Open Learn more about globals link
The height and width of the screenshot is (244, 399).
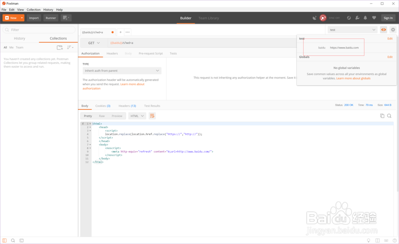(353, 78)
